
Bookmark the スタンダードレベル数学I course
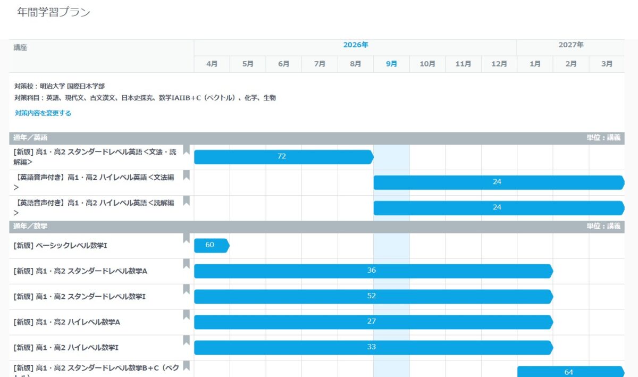186,289
